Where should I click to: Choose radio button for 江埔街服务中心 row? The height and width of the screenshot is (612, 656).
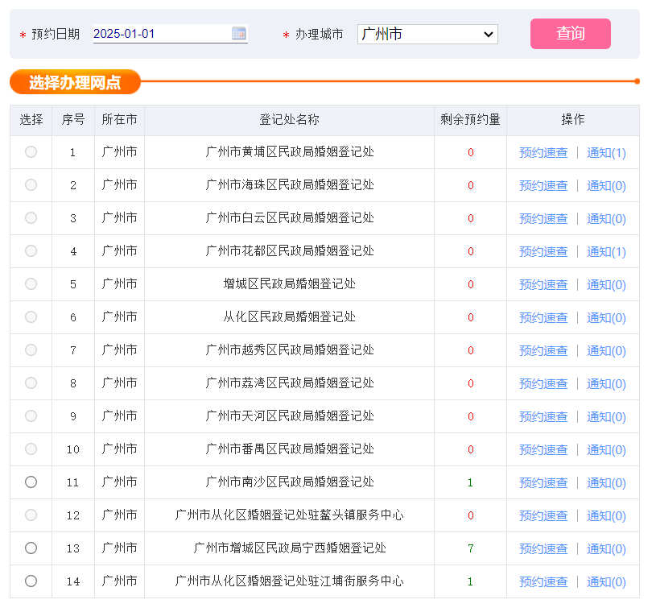coord(31,581)
